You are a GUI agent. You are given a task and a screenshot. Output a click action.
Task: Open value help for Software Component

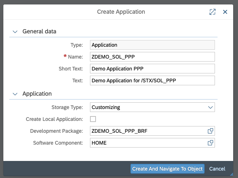(210, 143)
